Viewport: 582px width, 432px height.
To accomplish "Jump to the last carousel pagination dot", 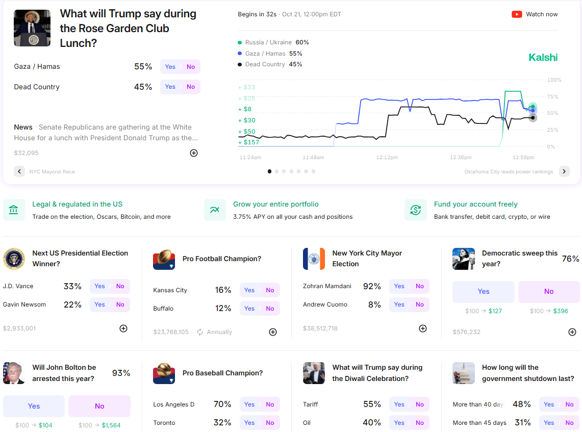I will click(x=313, y=171).
